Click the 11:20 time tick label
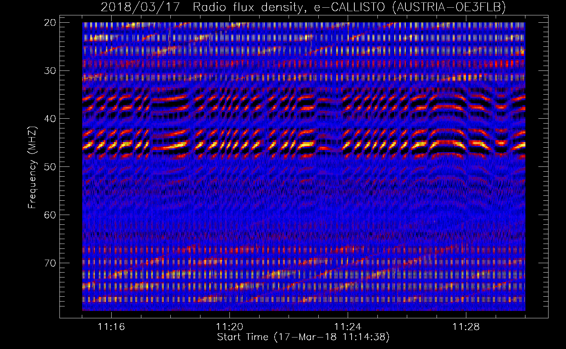Screen dimensions: 566x349 click(229, 327)
